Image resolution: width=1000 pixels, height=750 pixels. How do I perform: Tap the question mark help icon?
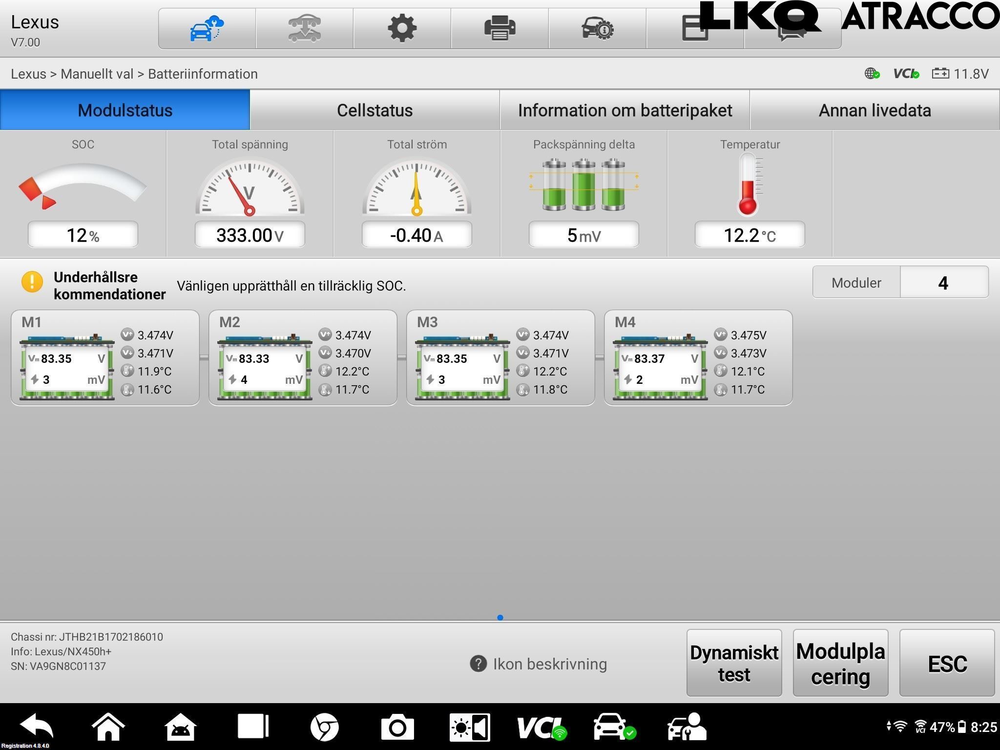[478, 664]
